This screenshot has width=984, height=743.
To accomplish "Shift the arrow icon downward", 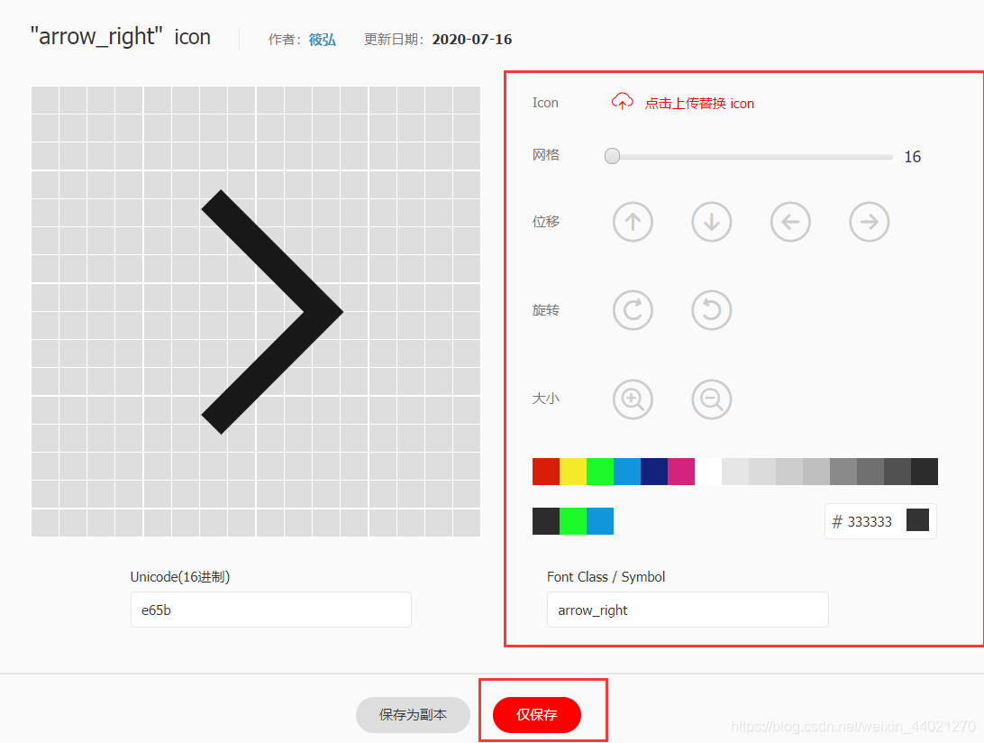I will 711,222.
